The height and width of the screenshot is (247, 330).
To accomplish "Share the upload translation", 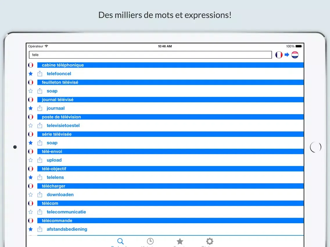I will [x=40, y=160].
